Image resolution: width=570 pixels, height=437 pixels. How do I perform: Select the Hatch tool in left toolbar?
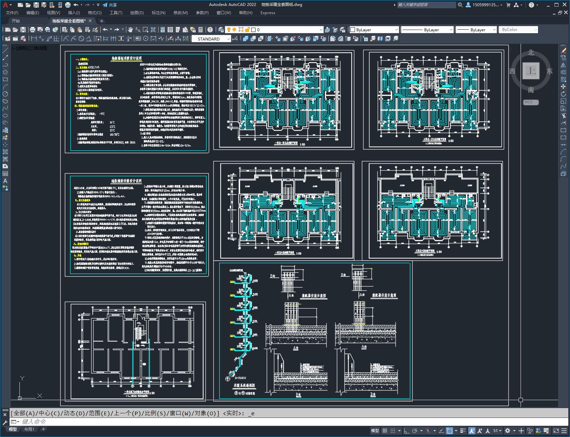(x=5, y=152)
